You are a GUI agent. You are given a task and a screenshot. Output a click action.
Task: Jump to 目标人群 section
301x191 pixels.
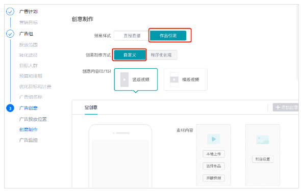29,66
